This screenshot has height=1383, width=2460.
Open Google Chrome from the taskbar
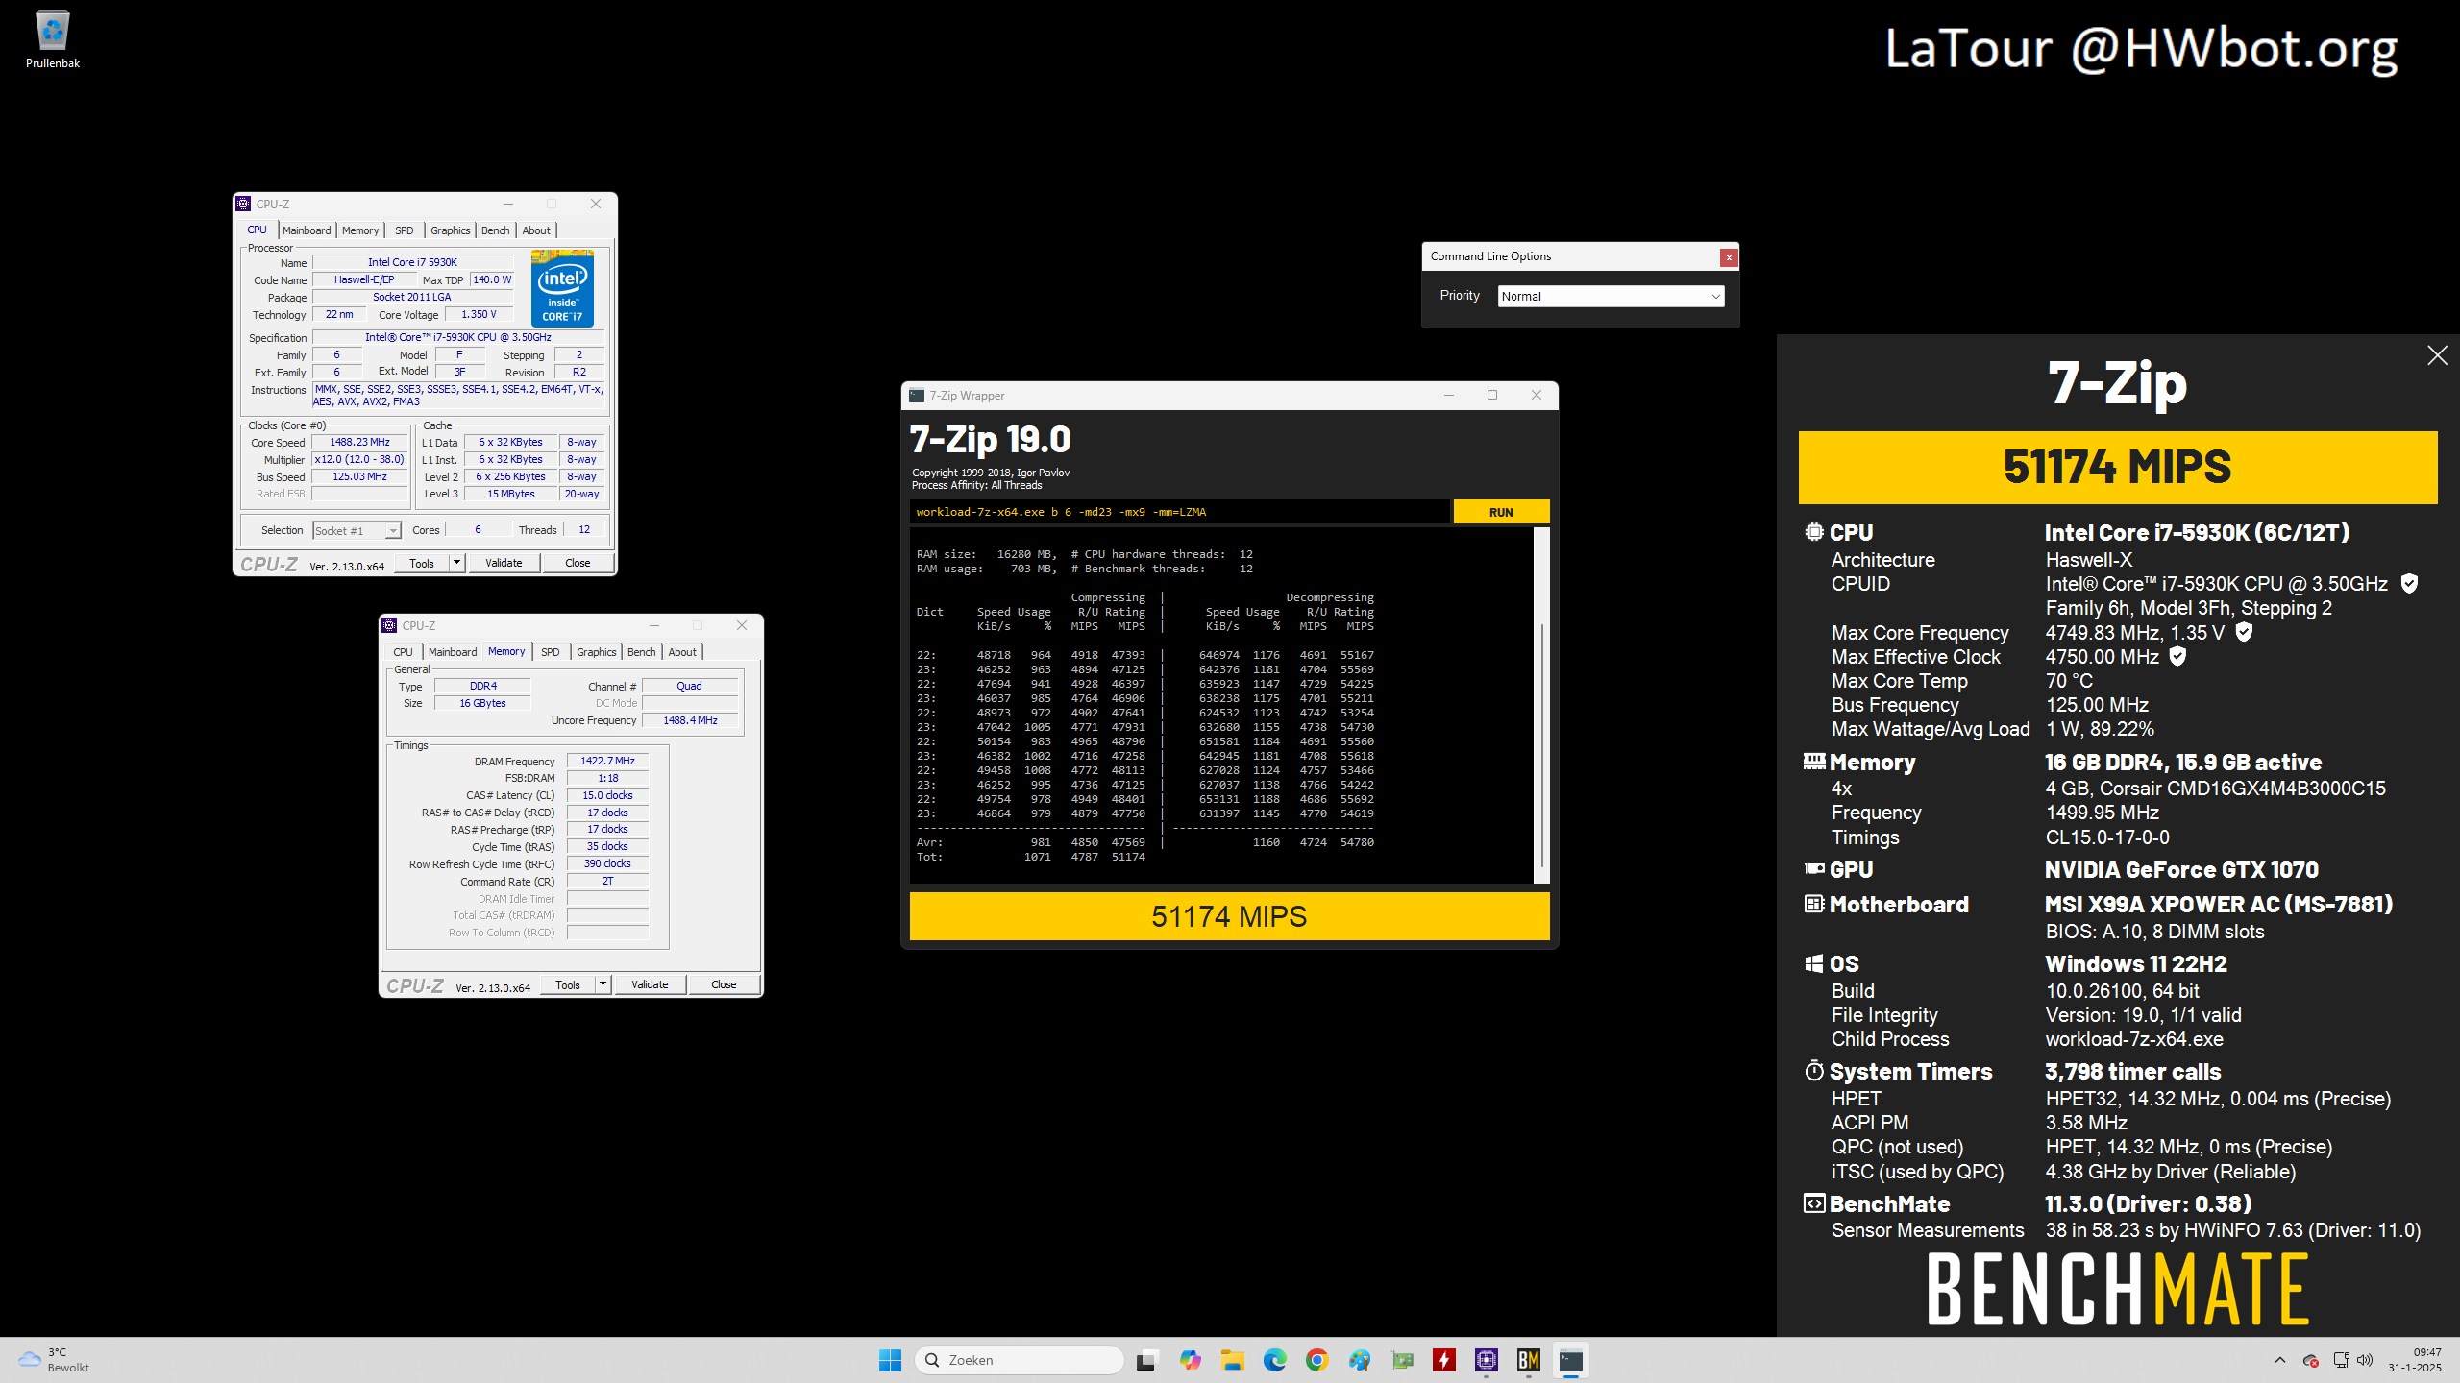point(1316,1360)
